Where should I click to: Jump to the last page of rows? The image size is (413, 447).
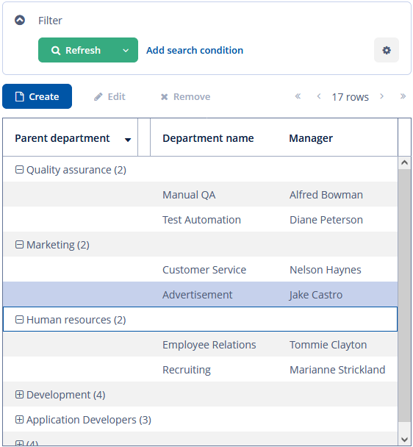[403, 96]
